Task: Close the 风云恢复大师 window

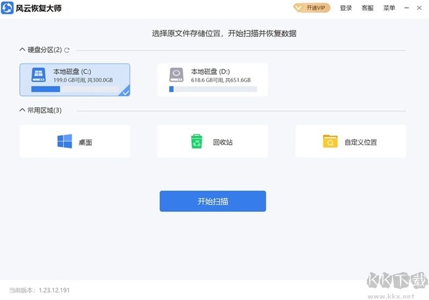Action: click(419, 8)
